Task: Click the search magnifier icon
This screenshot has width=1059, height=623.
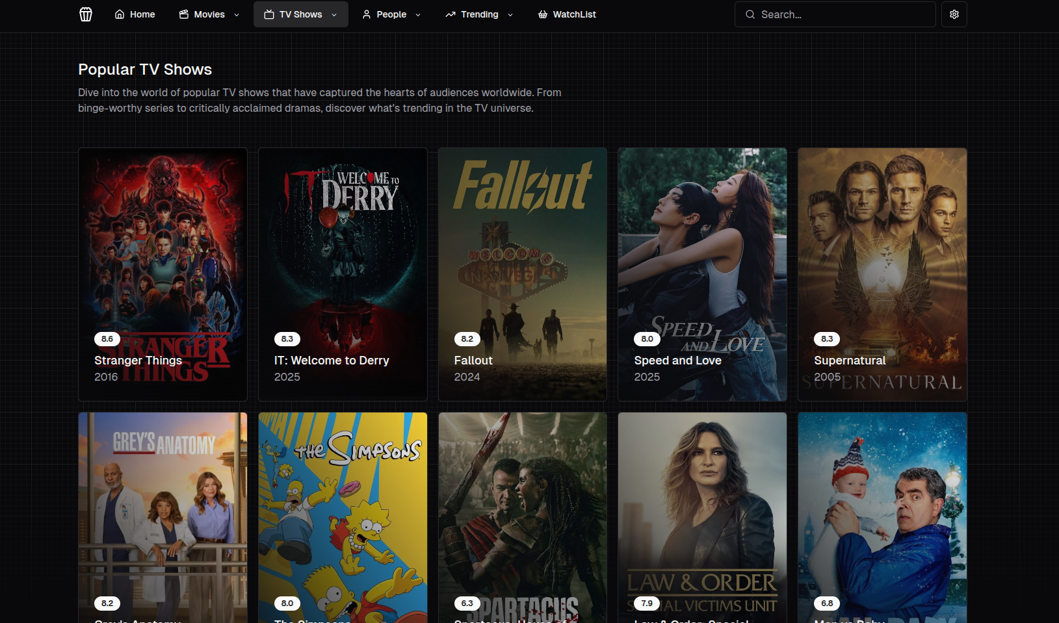Action: point(750,14)
